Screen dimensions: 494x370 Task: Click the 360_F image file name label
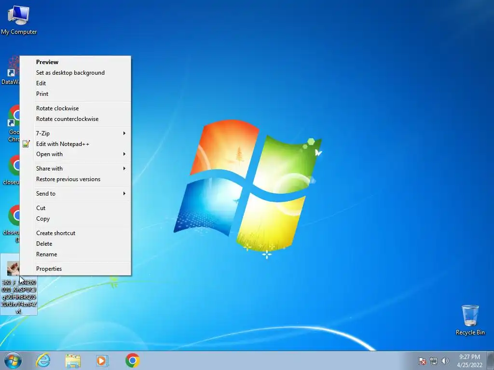tap(19, 297)
